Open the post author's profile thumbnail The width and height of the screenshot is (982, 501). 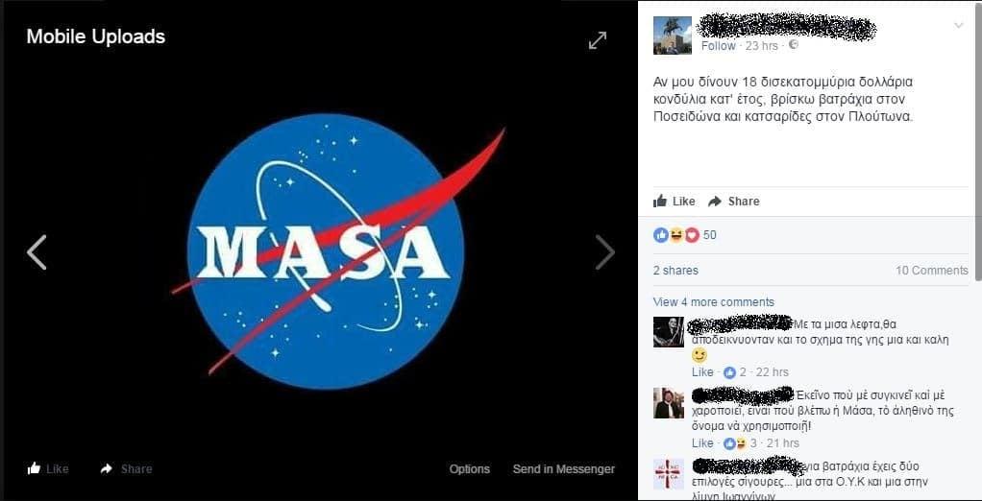pyautogui.click(x=672, y=35)
